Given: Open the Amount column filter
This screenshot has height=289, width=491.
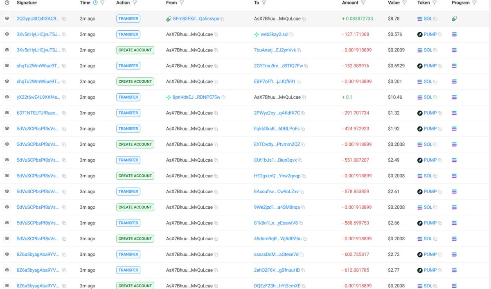Looking at the screenshot, I should (x=364, y=3).
